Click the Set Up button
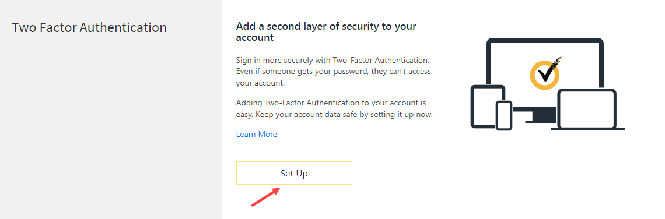The image size is (665, 219). [294, 173]
